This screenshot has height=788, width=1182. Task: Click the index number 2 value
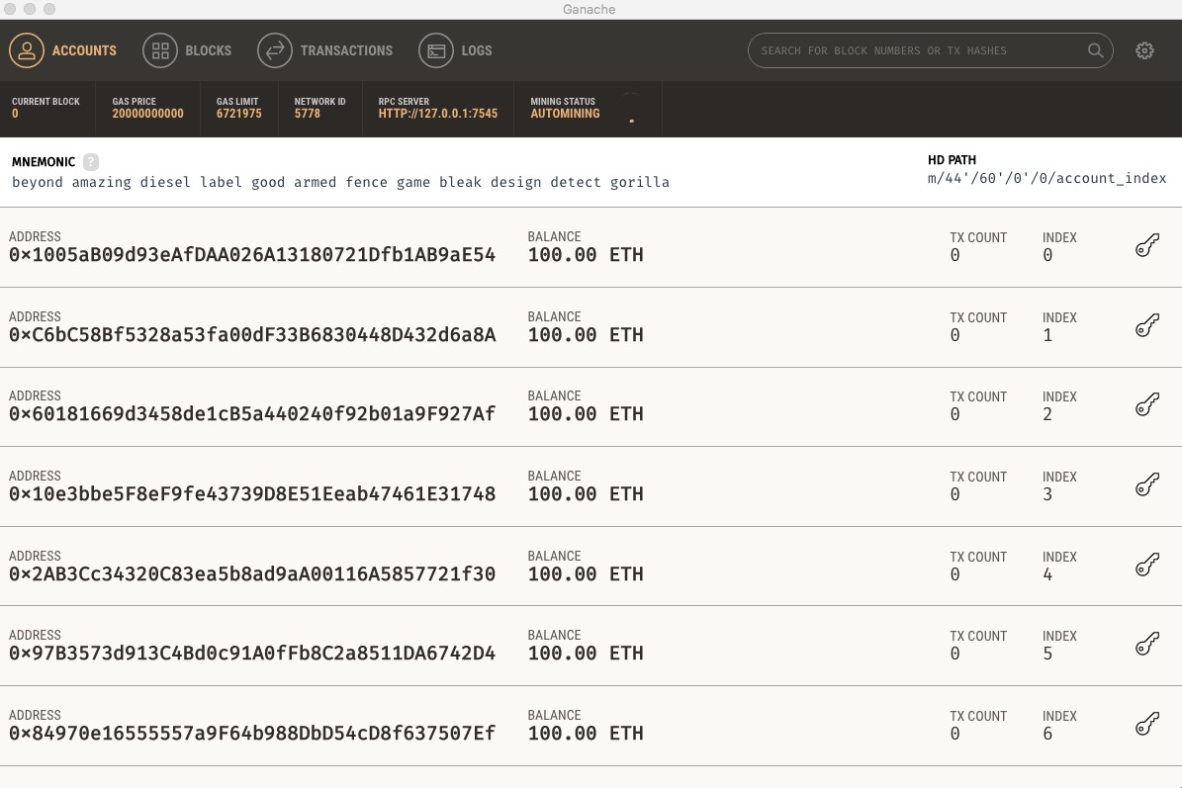click(1047, 414)
